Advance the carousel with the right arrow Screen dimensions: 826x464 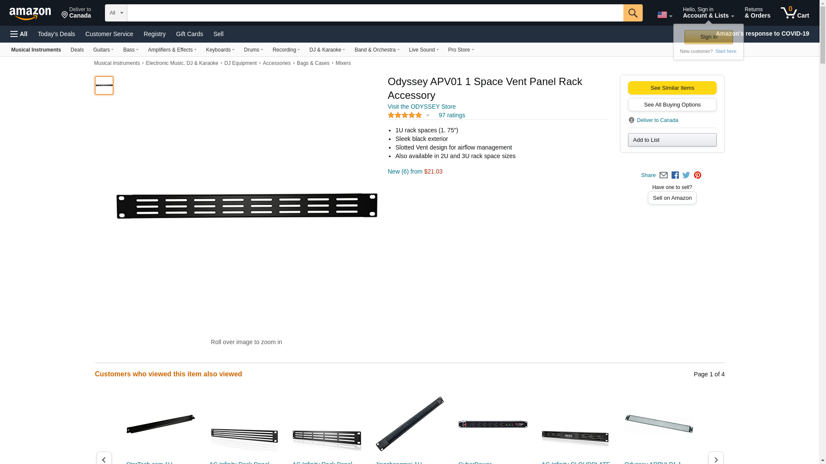pos(715,458)
